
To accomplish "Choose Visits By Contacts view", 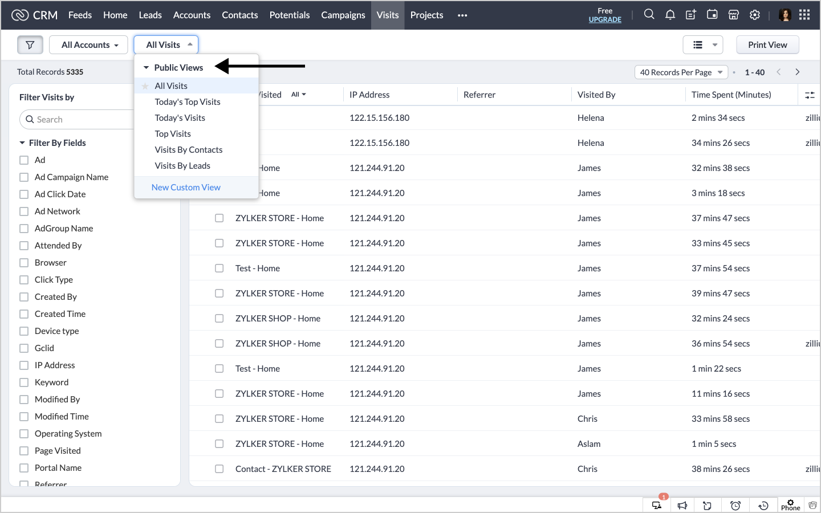I will click(x=189, y=150).
